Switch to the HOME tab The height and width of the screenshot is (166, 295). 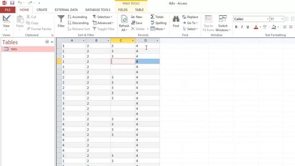point(24,10)
